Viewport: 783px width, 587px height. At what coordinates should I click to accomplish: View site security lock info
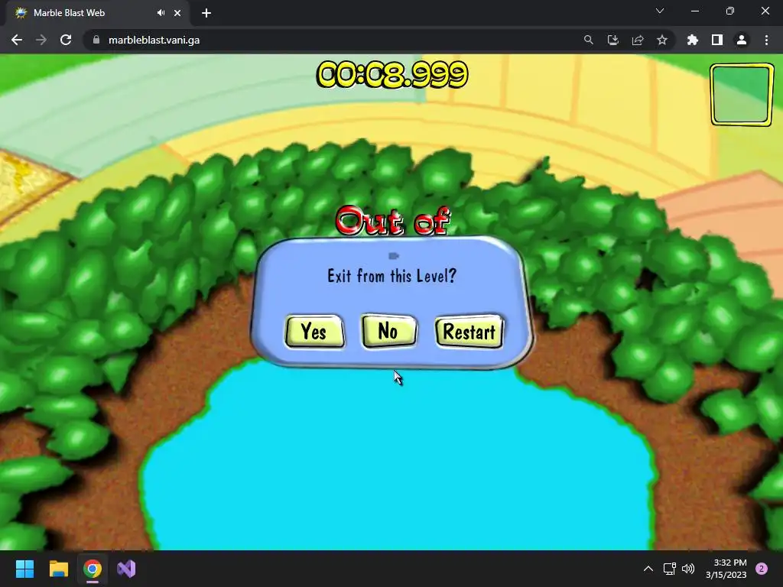(96, 40)
